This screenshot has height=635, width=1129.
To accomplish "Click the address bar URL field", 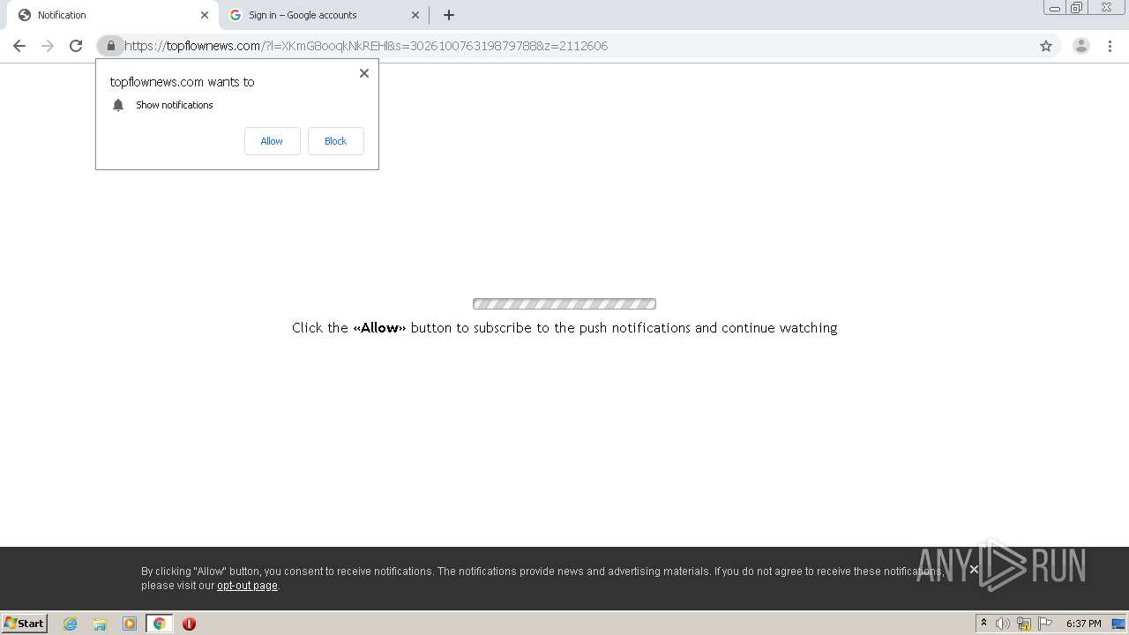I will coord(564,46).
